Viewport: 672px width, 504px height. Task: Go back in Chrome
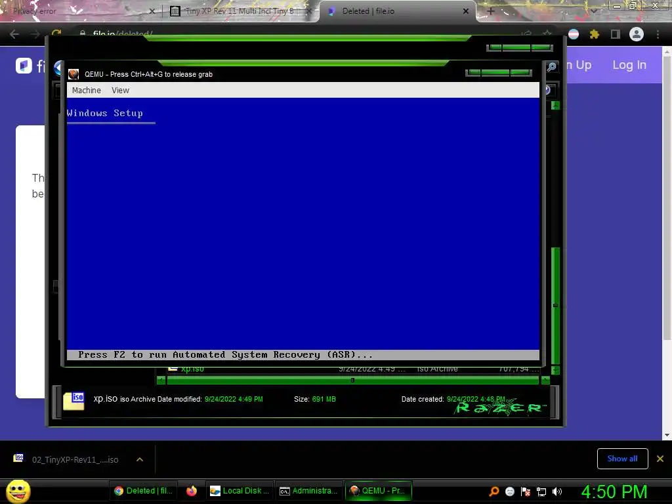(x=14, y=34)
